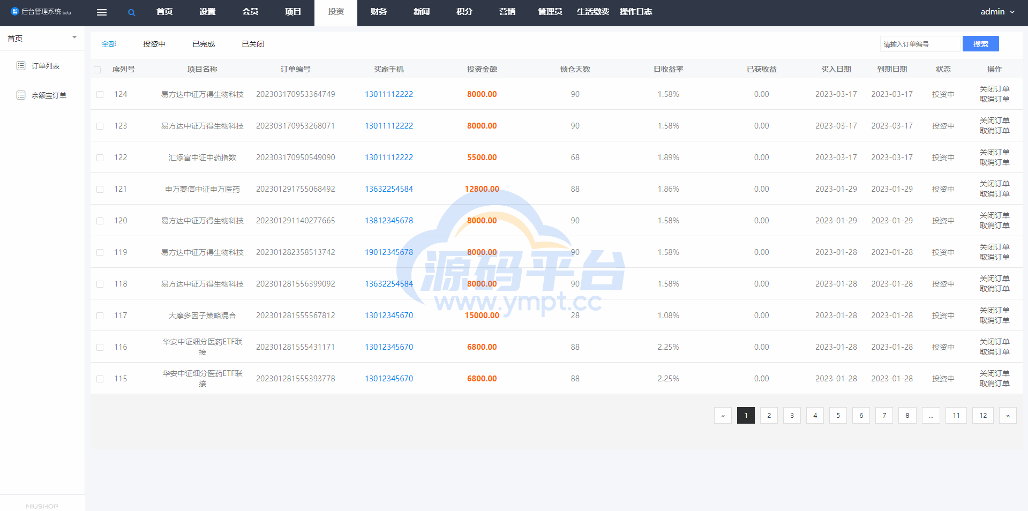This screenshot has width=1028, height=511.
Task: Go to page 8
Action: point(907,416)
